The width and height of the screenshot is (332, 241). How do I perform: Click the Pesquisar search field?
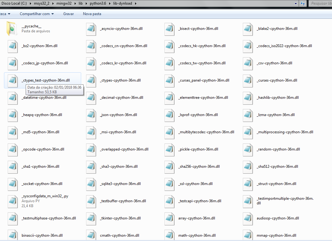pyautogui.click(x=320, y=3)
